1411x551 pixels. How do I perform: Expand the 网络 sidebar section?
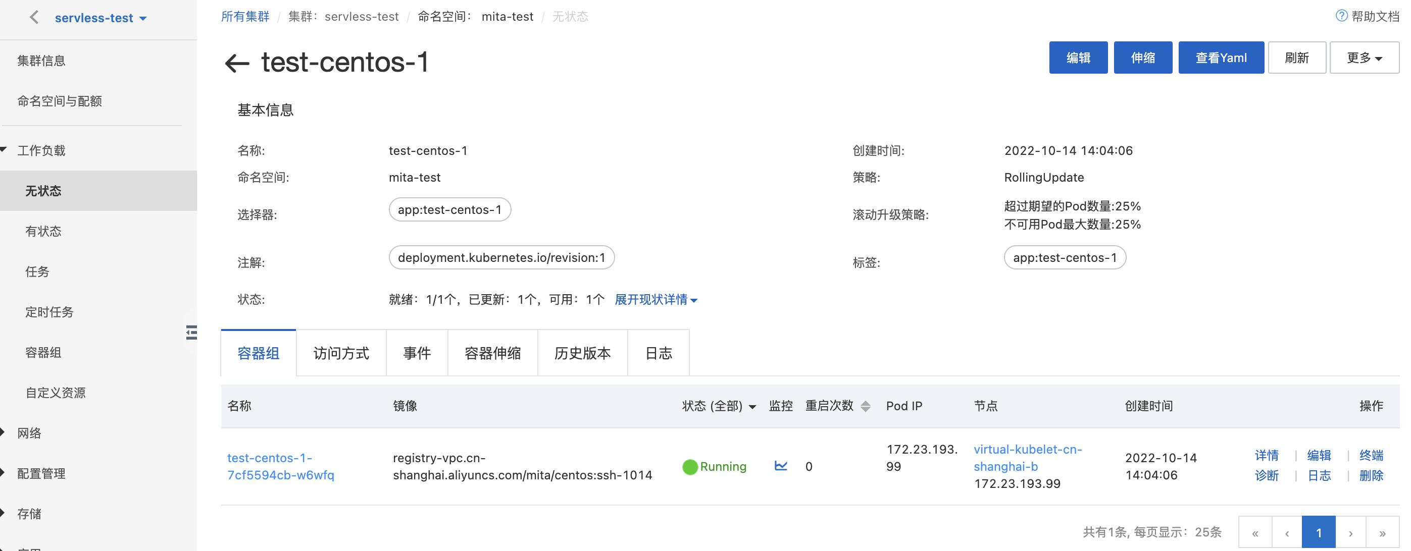click(x=3, y=433)
